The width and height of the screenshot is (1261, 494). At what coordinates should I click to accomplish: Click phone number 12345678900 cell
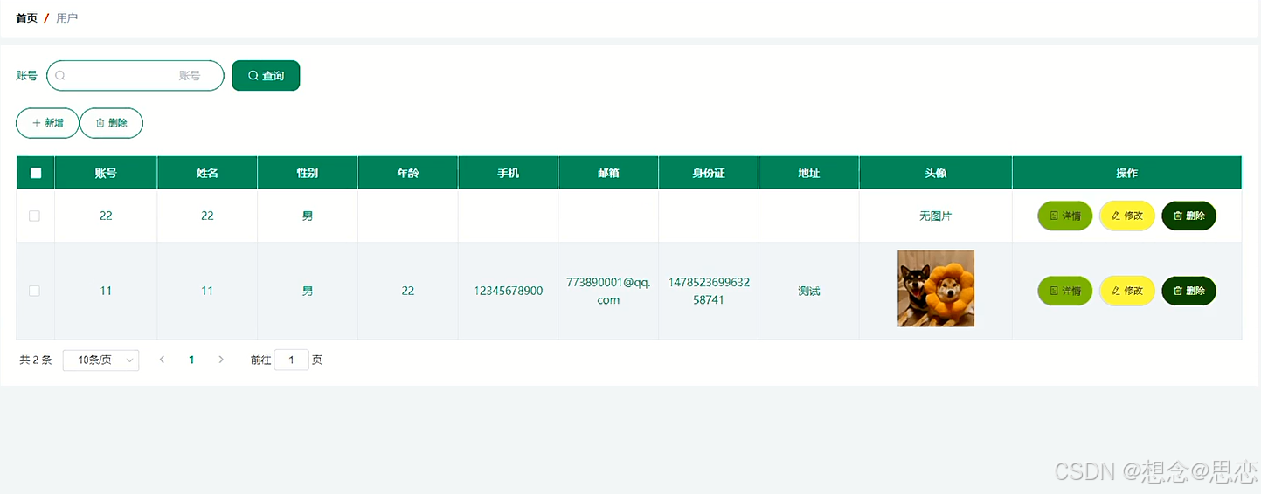coord(509,291)
